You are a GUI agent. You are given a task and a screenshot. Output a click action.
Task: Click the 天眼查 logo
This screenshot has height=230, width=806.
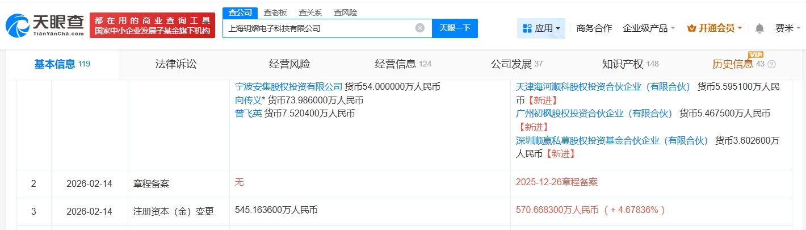pyautogui.click(x=44, y=25)
